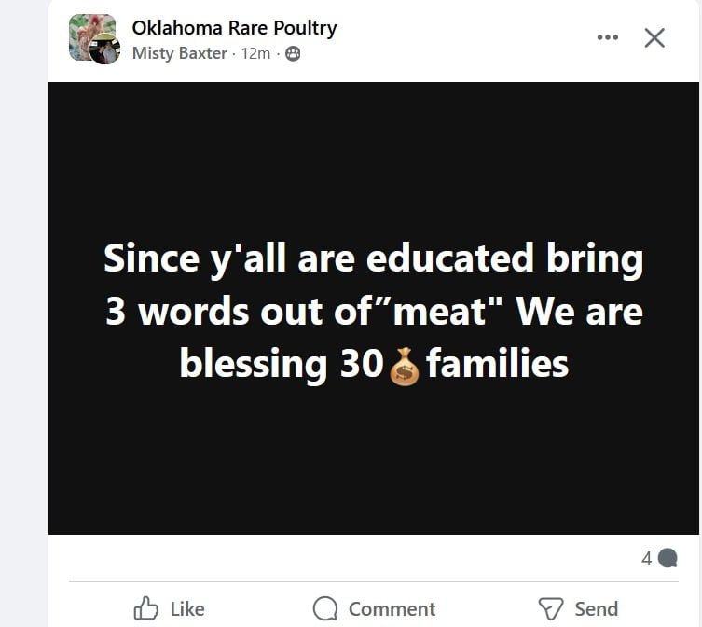Open the three-dots post options menu

click(x=607, y=37)
